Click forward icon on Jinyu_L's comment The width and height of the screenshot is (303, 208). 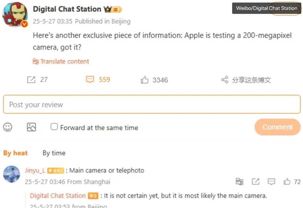[x=256, y=182]
